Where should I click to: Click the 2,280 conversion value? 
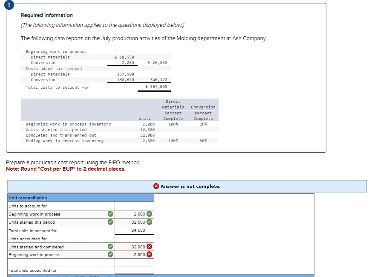point(128,63)
